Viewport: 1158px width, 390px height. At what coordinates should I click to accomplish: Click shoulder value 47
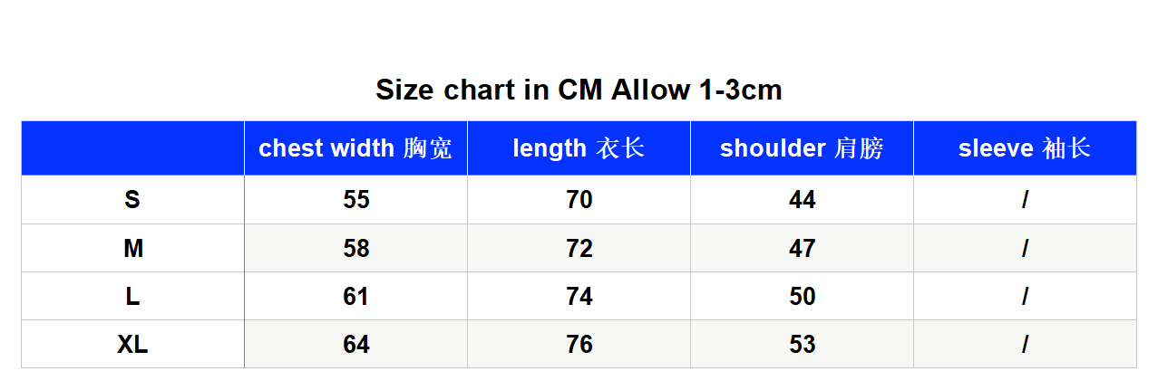click(x=803, y=248)
